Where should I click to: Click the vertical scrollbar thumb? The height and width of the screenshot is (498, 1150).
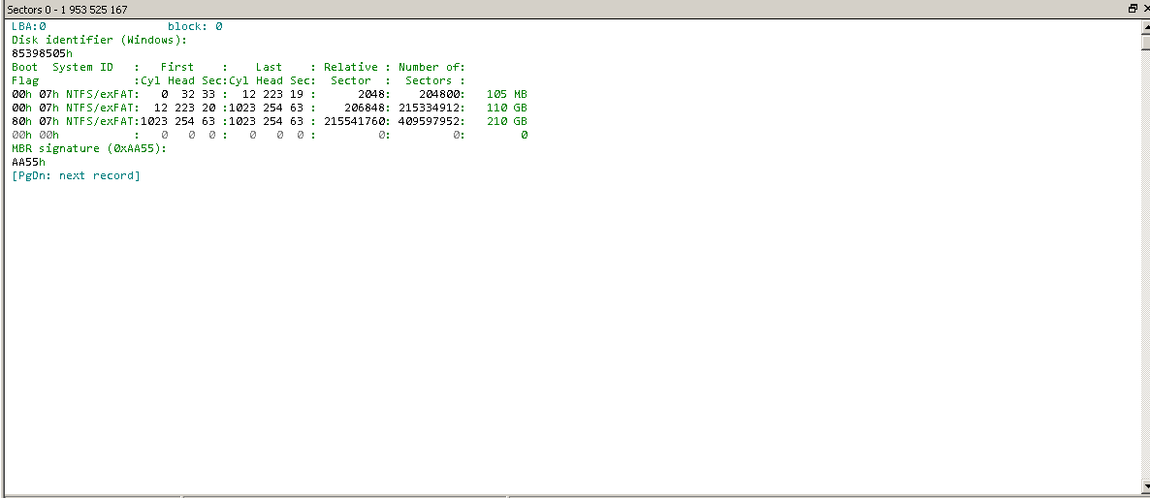click(1145, 42)
